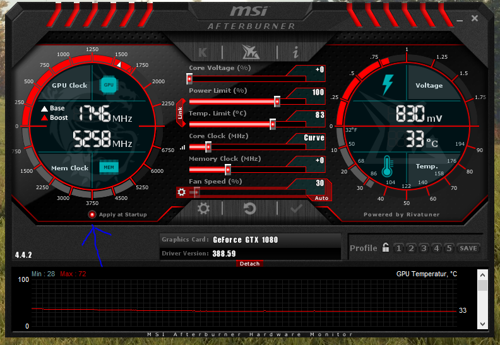The image size is (500, 345).
Task: Click the Power Limit value 100
Action: [318, 92]
